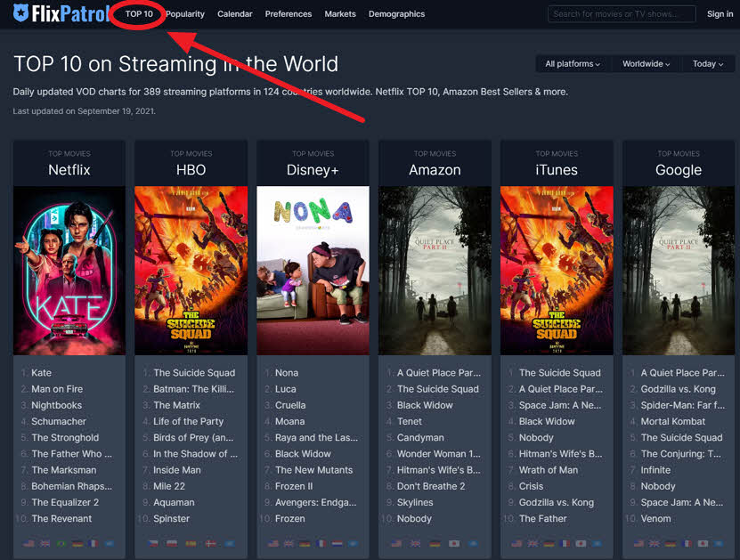Choose the Japan flag under the Google list
This screenshot has height=560, width=740.
(x=703, y=543)
